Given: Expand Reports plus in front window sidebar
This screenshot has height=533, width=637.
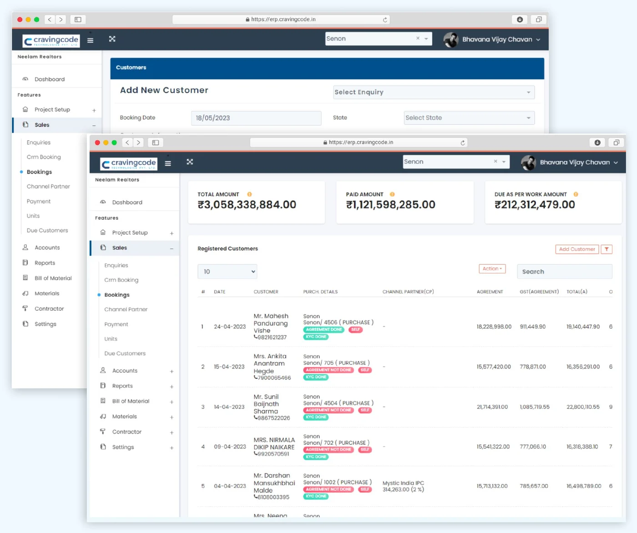Looking at the screenshot, I should [172, 386].
